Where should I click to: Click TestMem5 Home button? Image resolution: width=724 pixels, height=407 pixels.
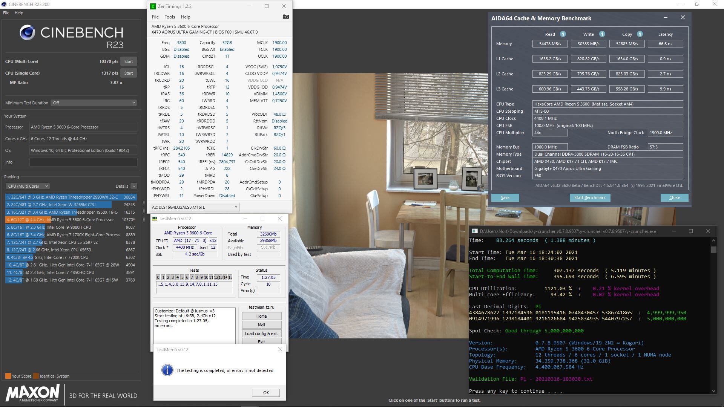pos(261,316)
